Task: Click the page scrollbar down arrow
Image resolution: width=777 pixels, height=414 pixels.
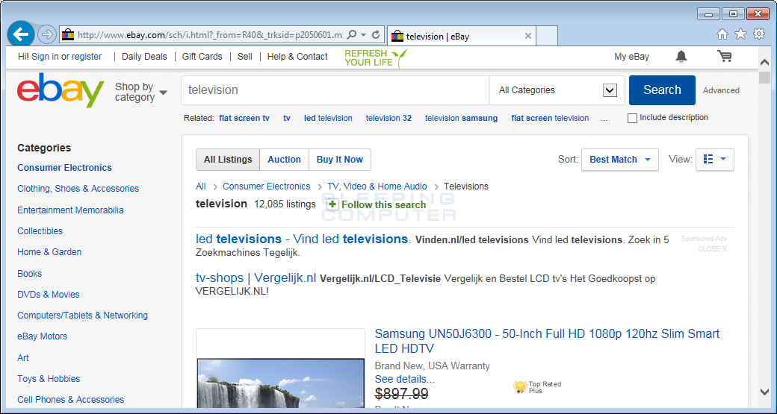Action: [764, 392]
